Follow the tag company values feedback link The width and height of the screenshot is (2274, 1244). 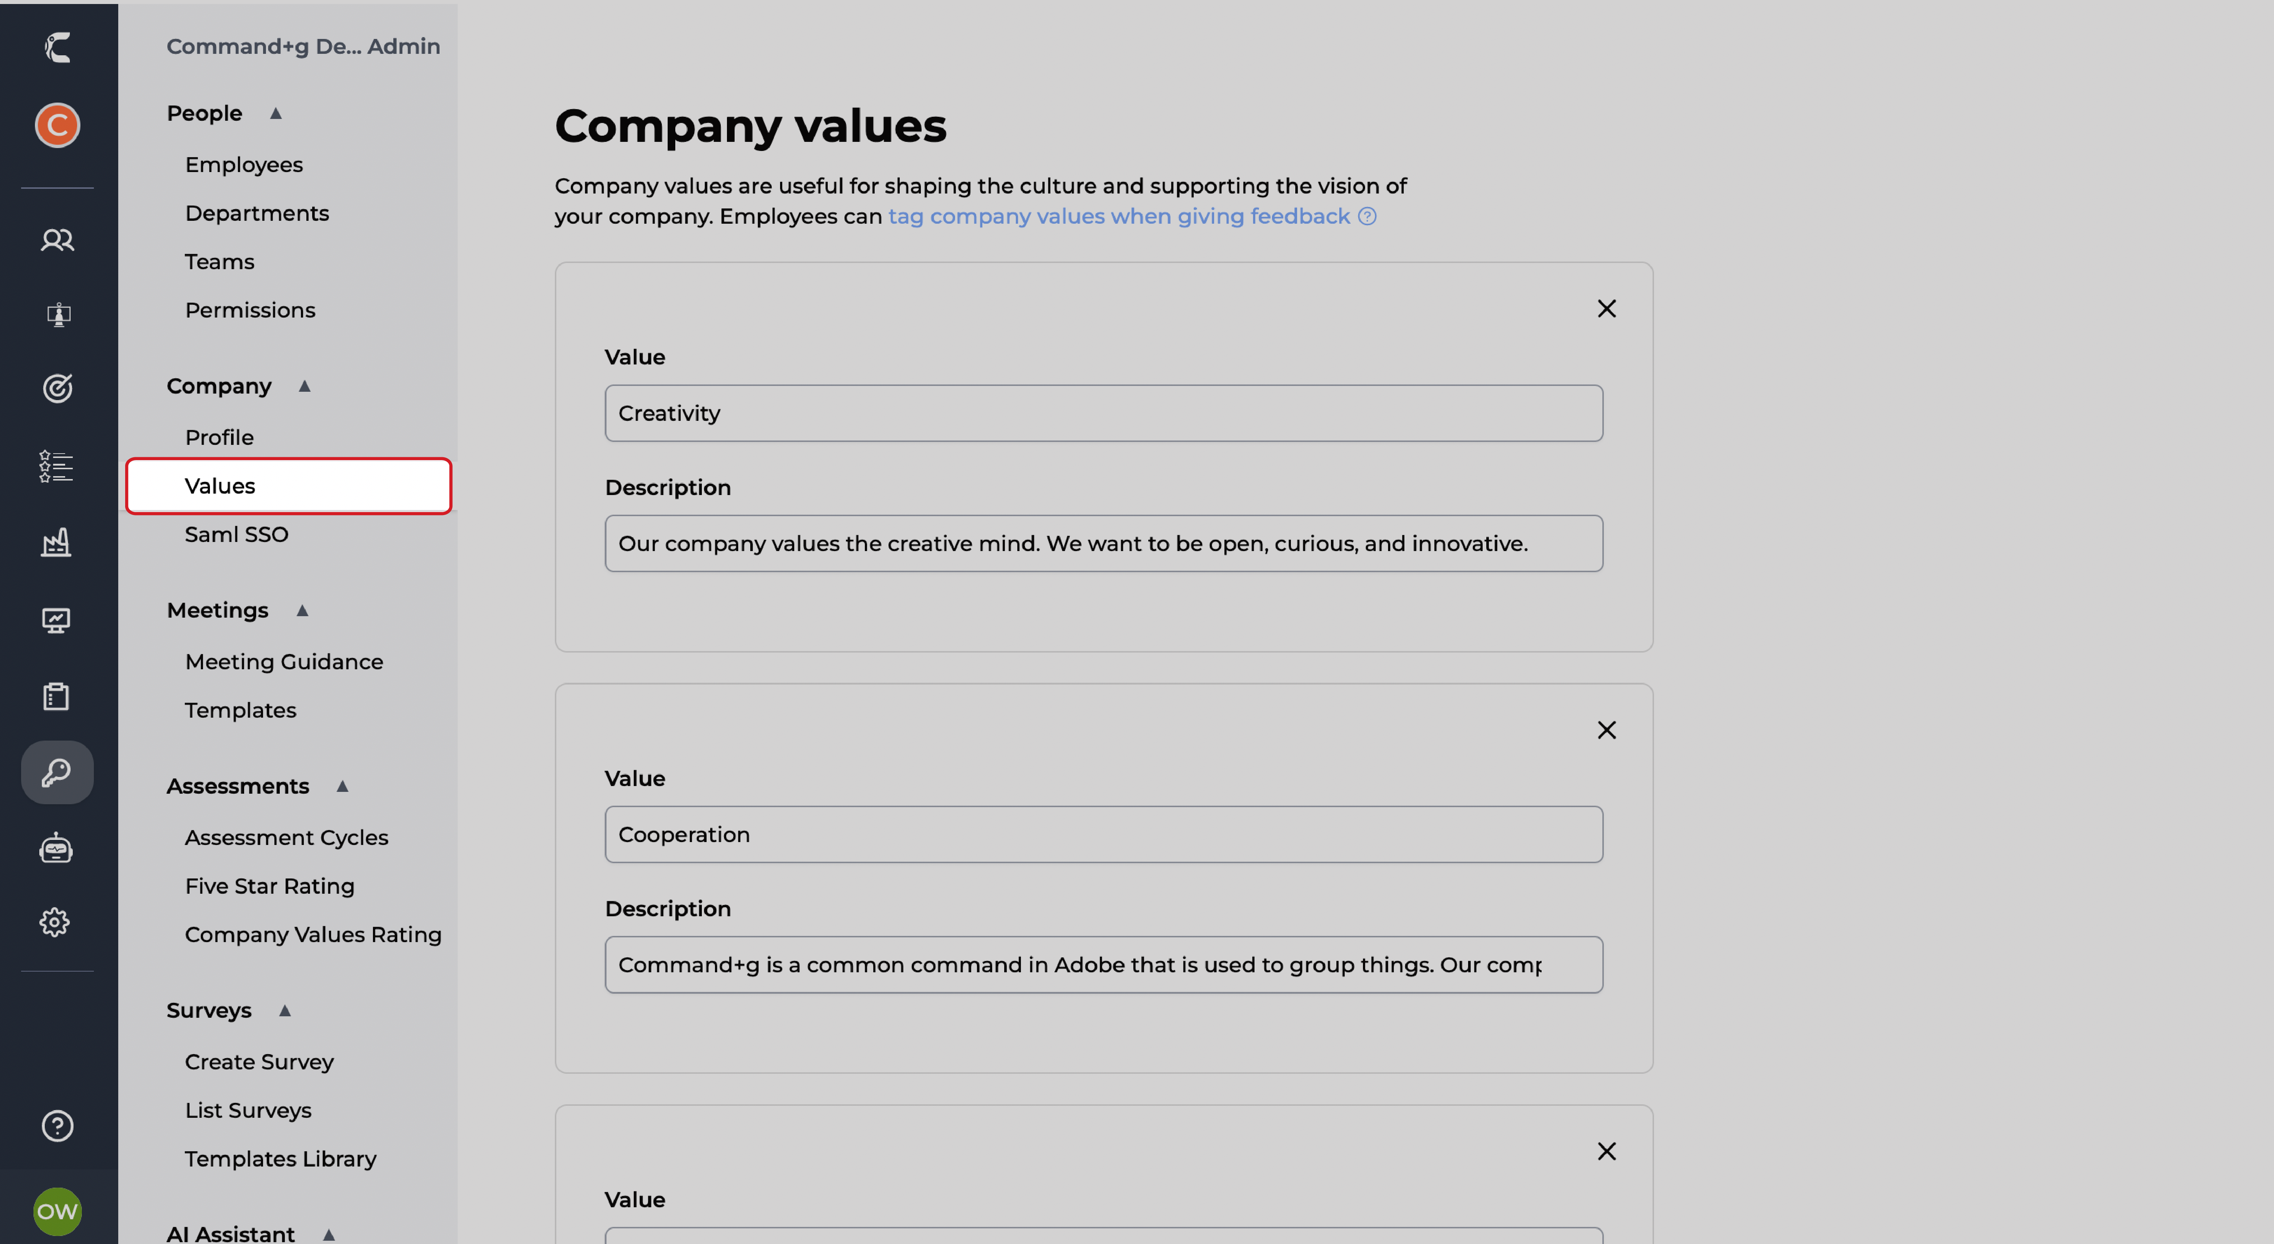coord(1118,216)
